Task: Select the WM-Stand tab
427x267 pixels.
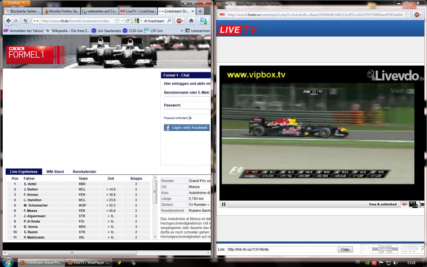Action: pyautogui.click(x=55, y=172)
